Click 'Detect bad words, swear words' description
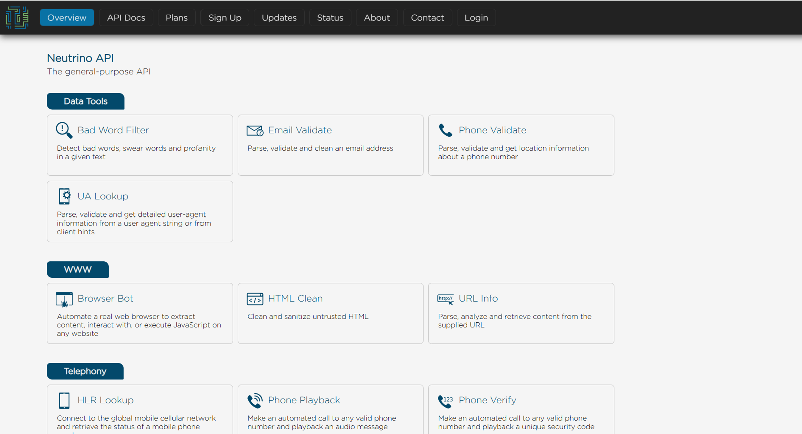This screenshot has height=434, width=802. pyautogui.click(x=136, y=152)
